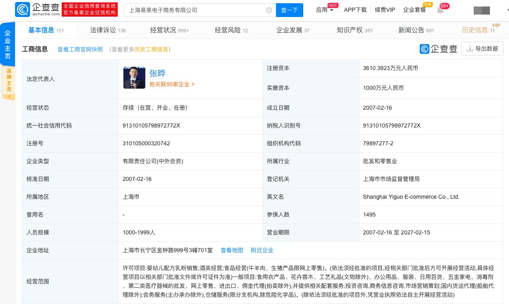Select staff size 1000-1999人

click(x=139, y=232)
